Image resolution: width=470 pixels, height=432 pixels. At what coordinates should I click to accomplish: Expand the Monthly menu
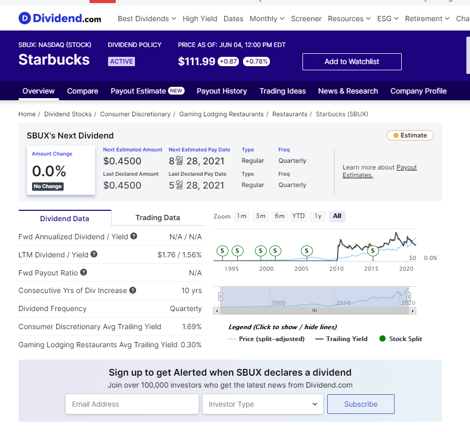(x=267, y=19)
